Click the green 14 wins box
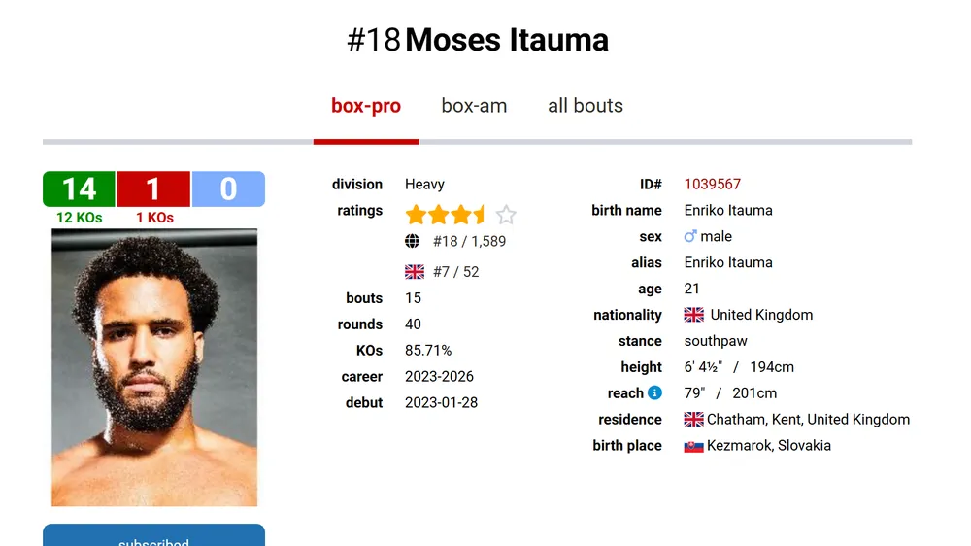This screenshot has width=971, height=546. tap(79, 188)
